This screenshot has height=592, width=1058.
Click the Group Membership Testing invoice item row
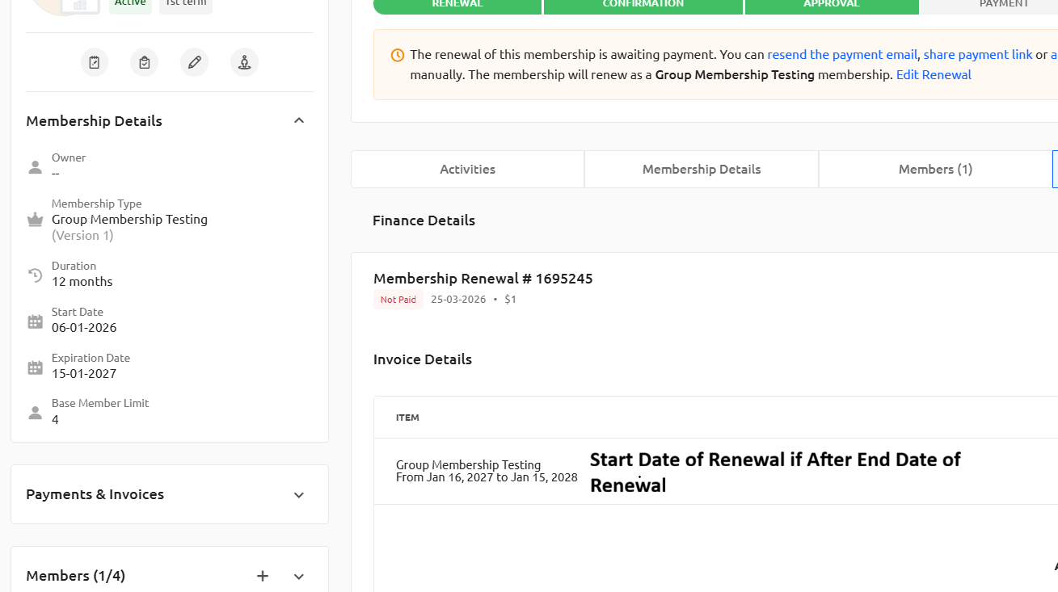(x=716, y=471)
